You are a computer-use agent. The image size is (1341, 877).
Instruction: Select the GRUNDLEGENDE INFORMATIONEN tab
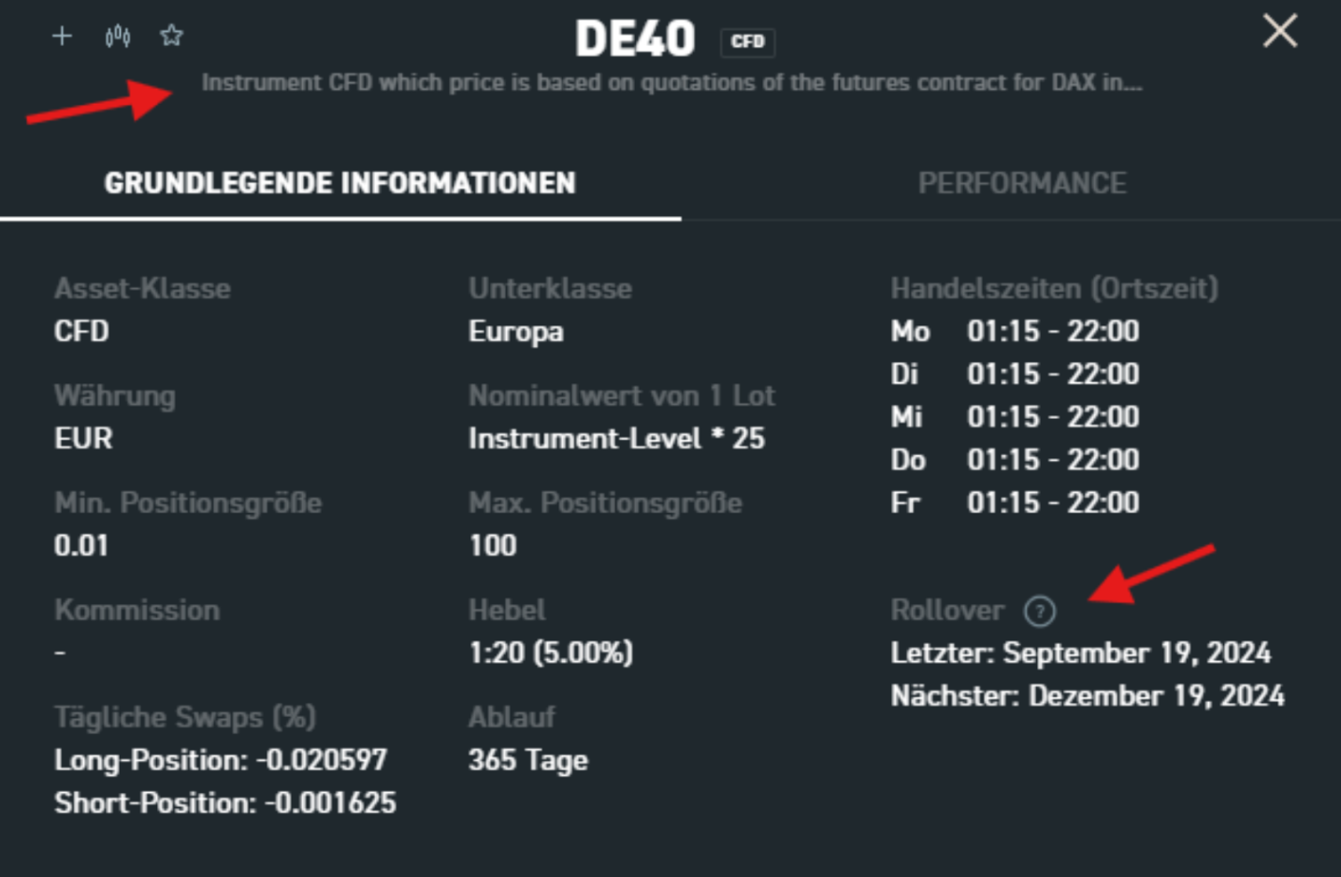[340, 183]
